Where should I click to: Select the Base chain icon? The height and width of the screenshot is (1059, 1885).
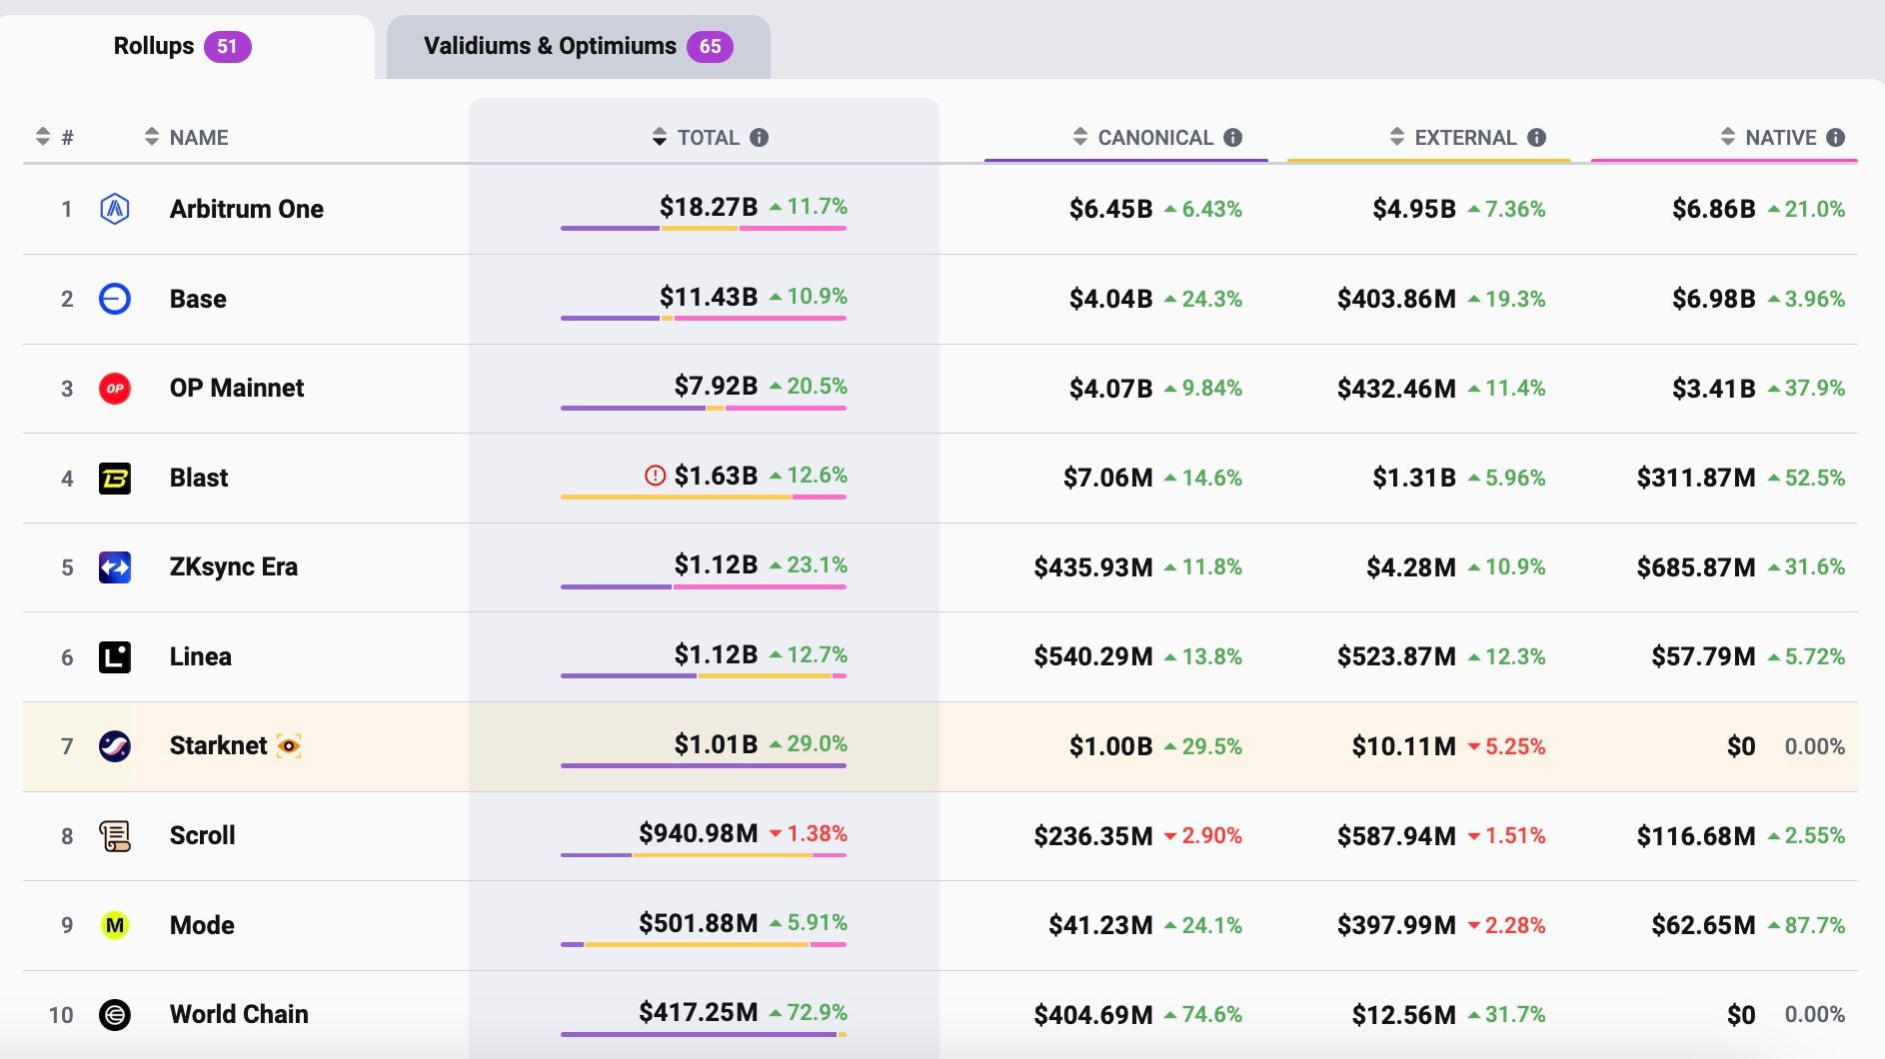[x=115, y=299]
